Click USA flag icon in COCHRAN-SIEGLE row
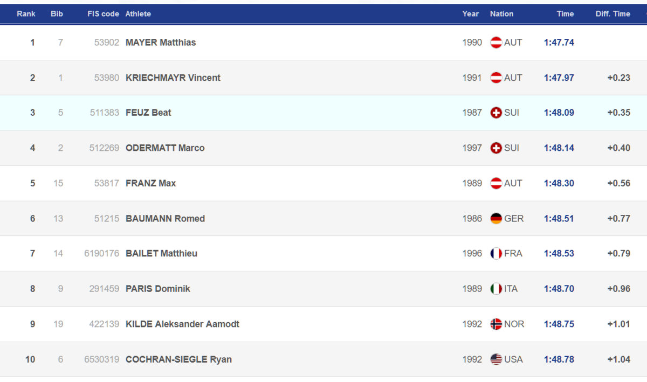Screen dimensions: 647x382 pyautogui.click(x=496, y=359)
